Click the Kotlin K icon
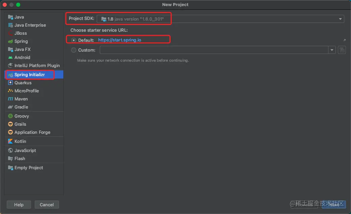This screenshot has width=351, height=214. pos(10,142)
